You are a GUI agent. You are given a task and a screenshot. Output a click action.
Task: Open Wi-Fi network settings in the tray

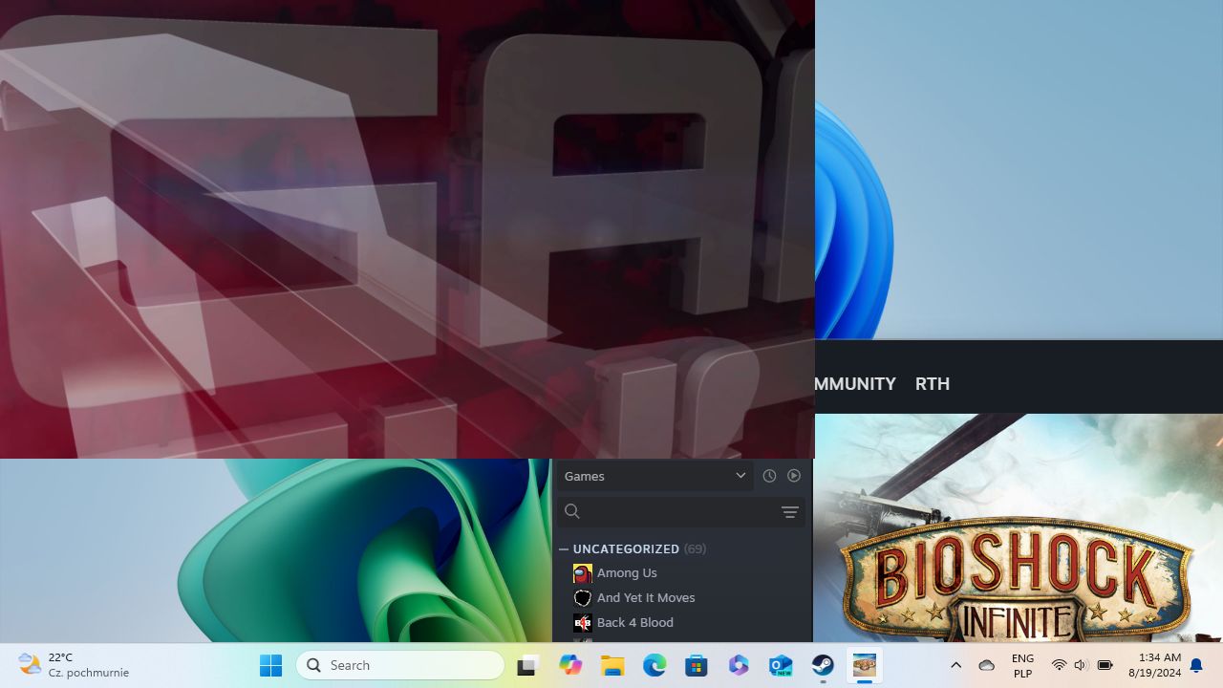point(1059,665)
